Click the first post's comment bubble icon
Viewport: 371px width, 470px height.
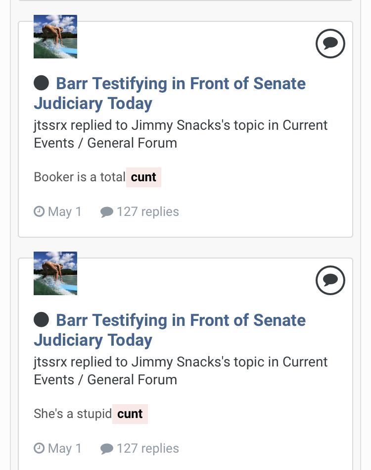[x=330, y=44]
